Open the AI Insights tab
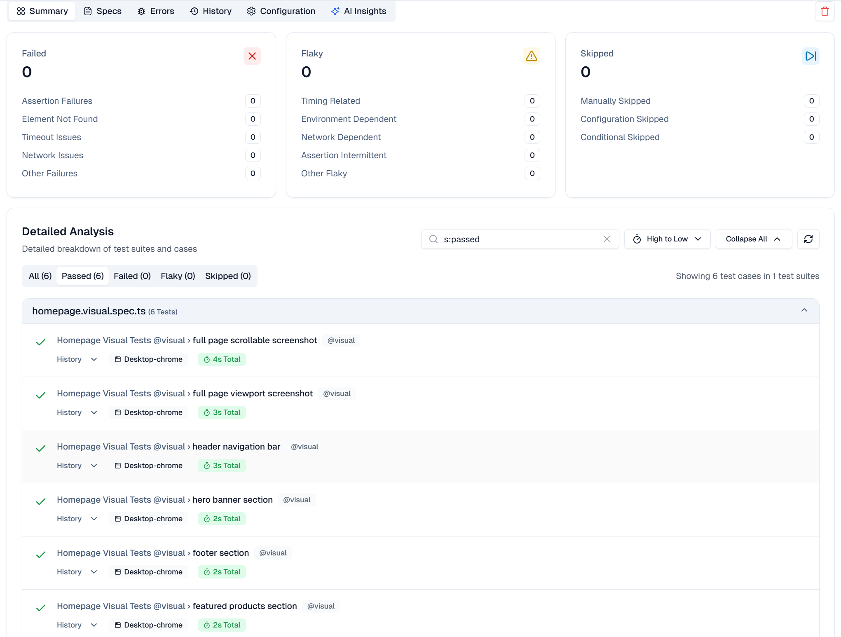Image resolution: width=841 pixels, height=637 pixels. tap(358, 11)
